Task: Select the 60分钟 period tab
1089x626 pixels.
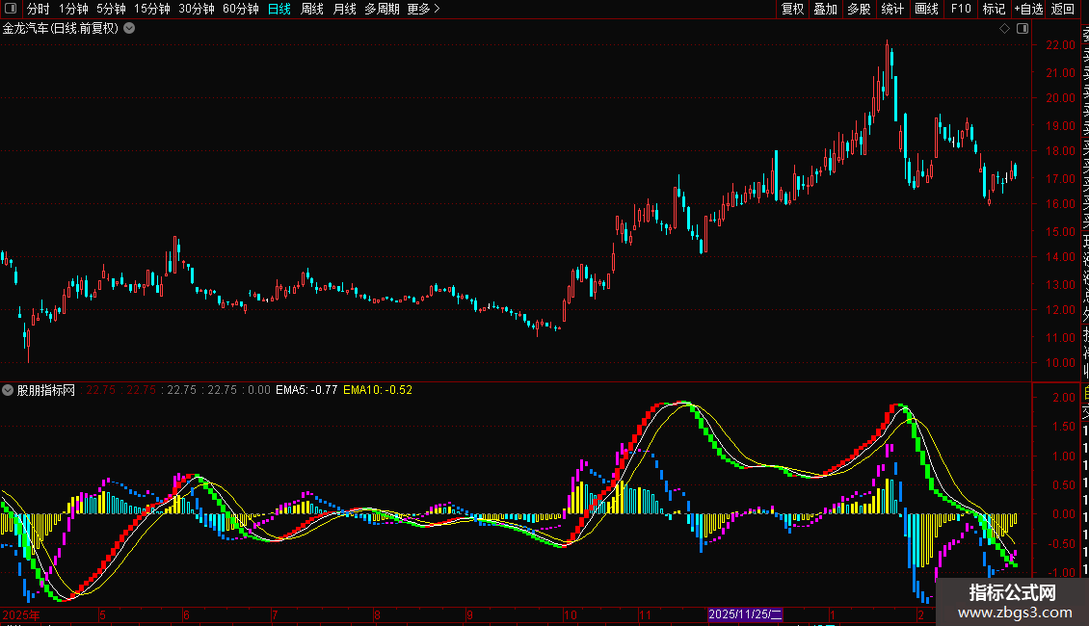Action: (241, 9)
